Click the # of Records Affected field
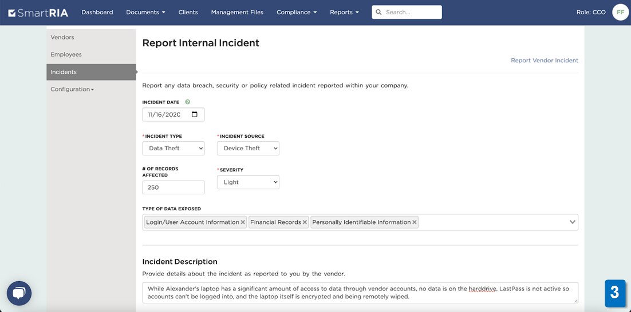Viewport: 631px width, 312px height. 173,187
